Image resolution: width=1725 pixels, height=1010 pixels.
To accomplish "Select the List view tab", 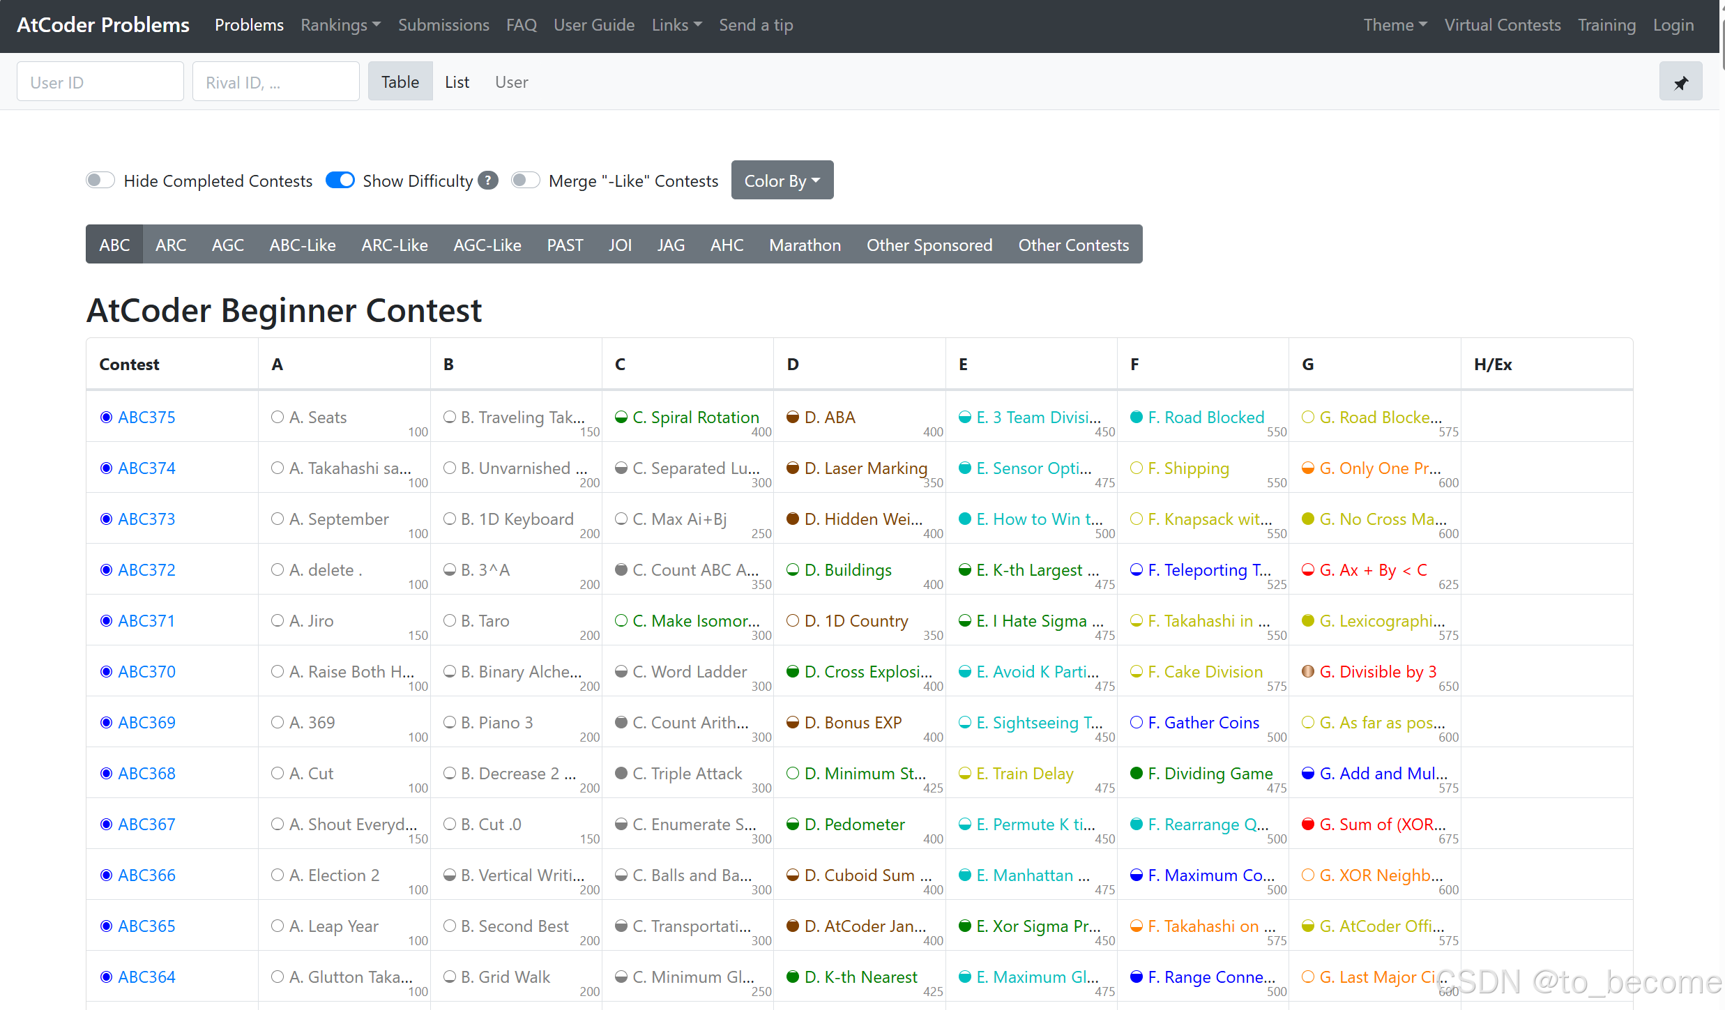I will [x=457, y=82].
